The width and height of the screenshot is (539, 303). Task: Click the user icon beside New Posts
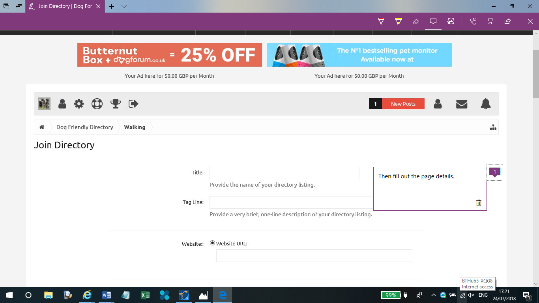coord(438,104)
